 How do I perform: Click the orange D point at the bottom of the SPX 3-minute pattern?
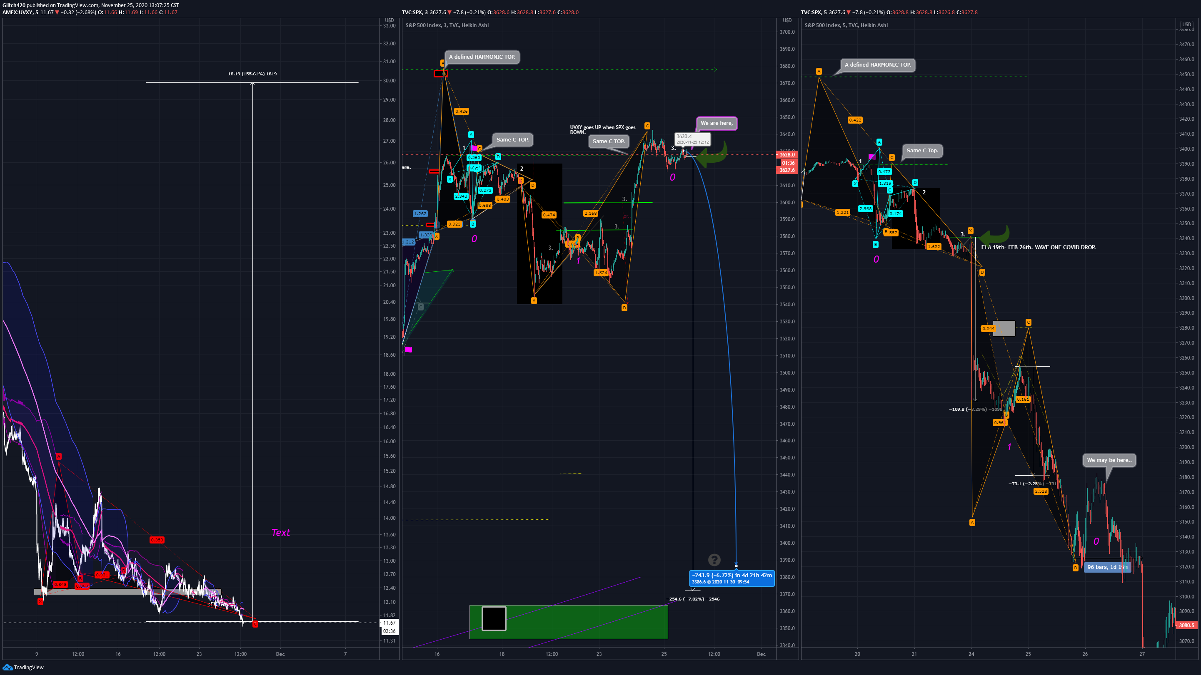point(624,308)
